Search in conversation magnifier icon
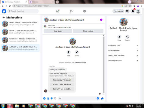144x108 pixels. pos(127,37)
